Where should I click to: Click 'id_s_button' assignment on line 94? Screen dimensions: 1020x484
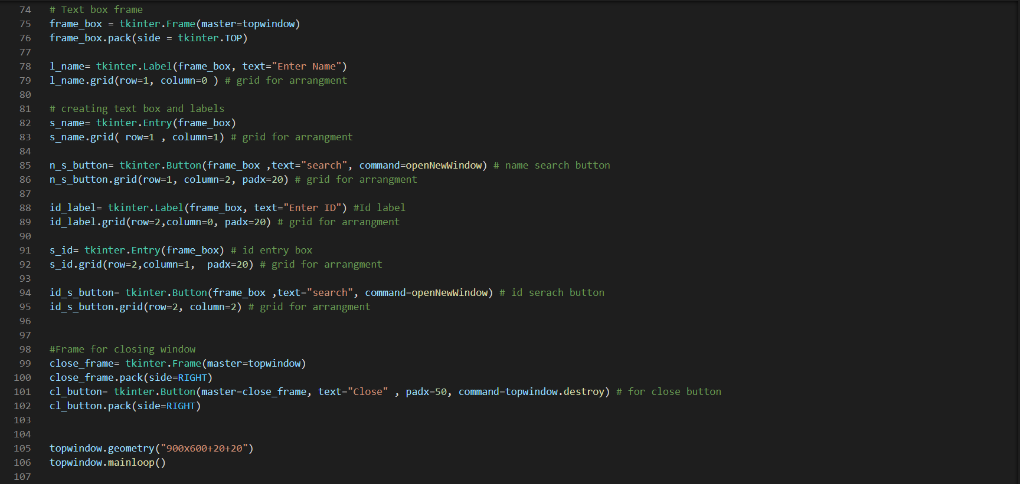click(81, 292)
